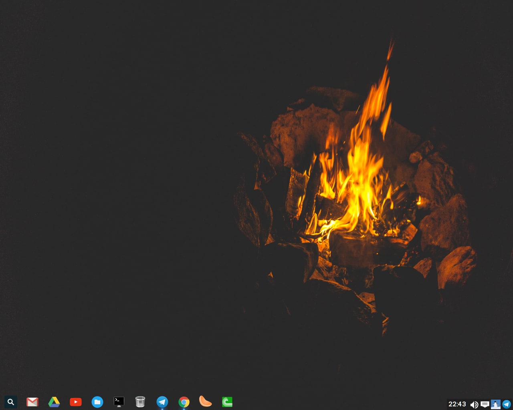Open the Telegram tray icon
The image size is (513, 410).
(507, 404)
